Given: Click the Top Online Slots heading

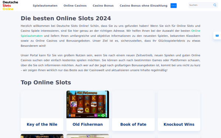Looking at the screenshot, I should point(46,82).
